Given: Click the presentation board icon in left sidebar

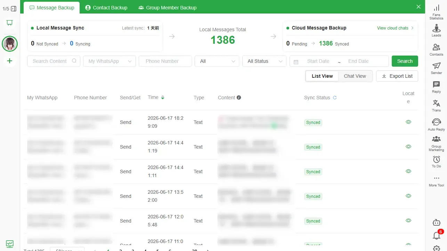Looking at the screenshot, I should tap(9, 23).
